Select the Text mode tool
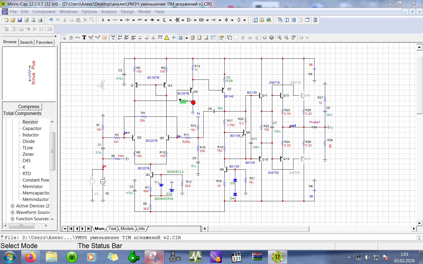 click(x=84, y=38)
